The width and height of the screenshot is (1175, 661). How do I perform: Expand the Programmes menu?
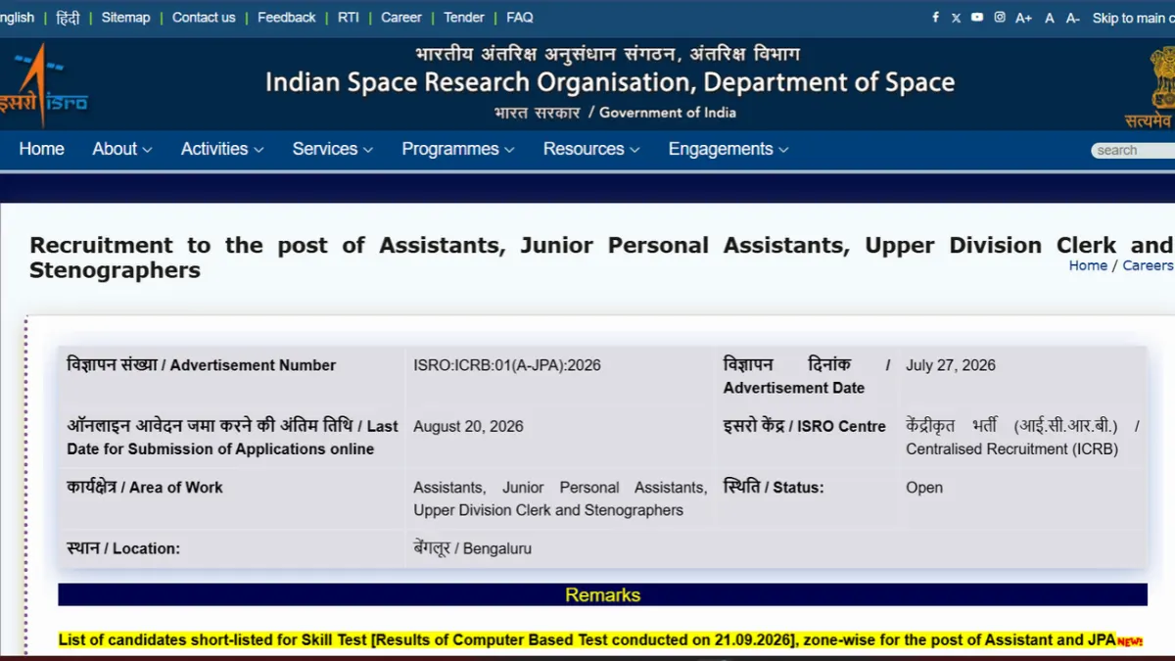pyautogui.click(x=458, y=149)
